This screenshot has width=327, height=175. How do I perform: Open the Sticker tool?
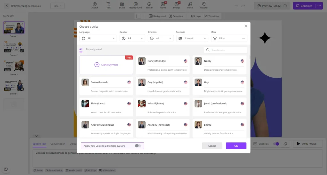pyautogui.click(x=149, y=6)
